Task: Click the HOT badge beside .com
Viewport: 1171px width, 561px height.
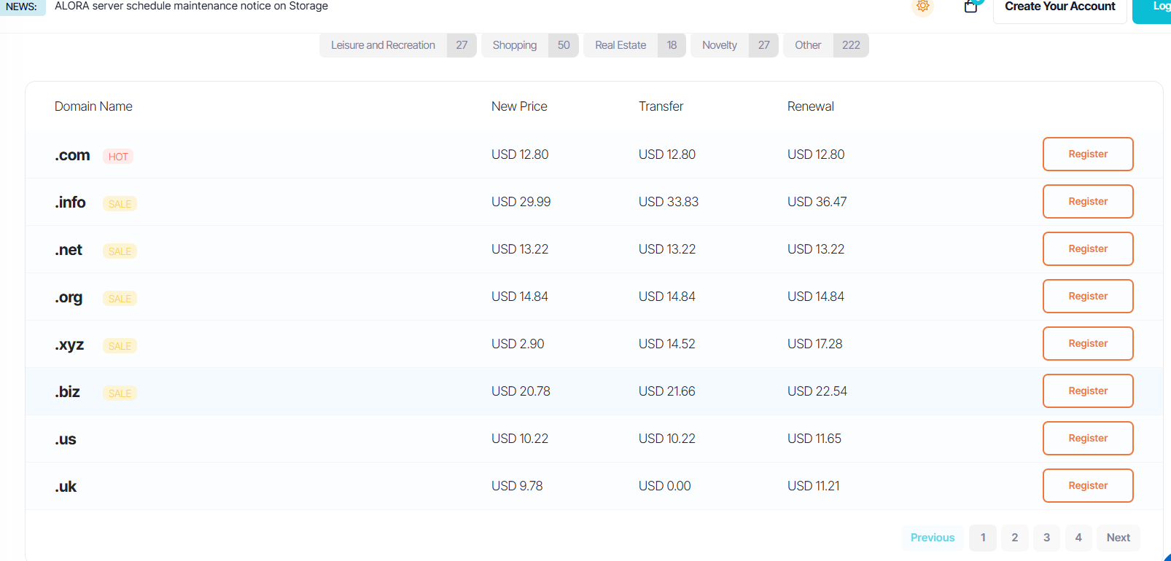Action: (118, 157)
